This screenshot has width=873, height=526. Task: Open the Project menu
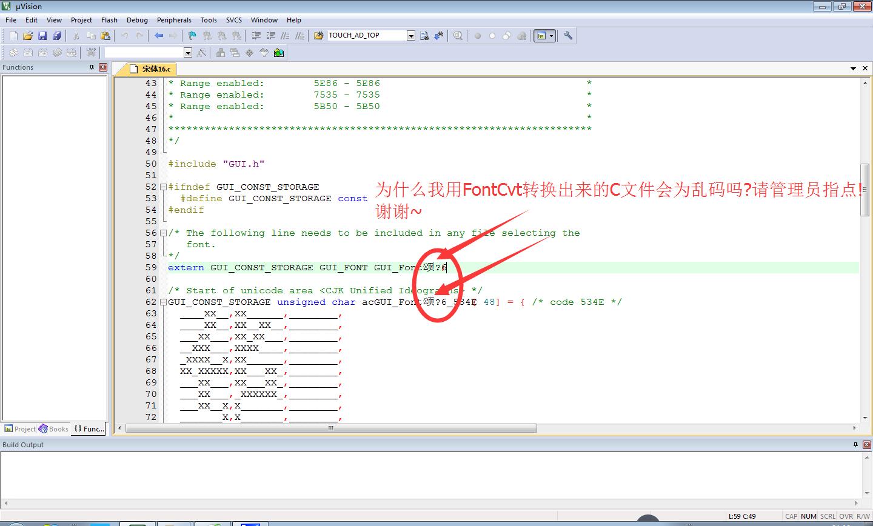(81, 20)
